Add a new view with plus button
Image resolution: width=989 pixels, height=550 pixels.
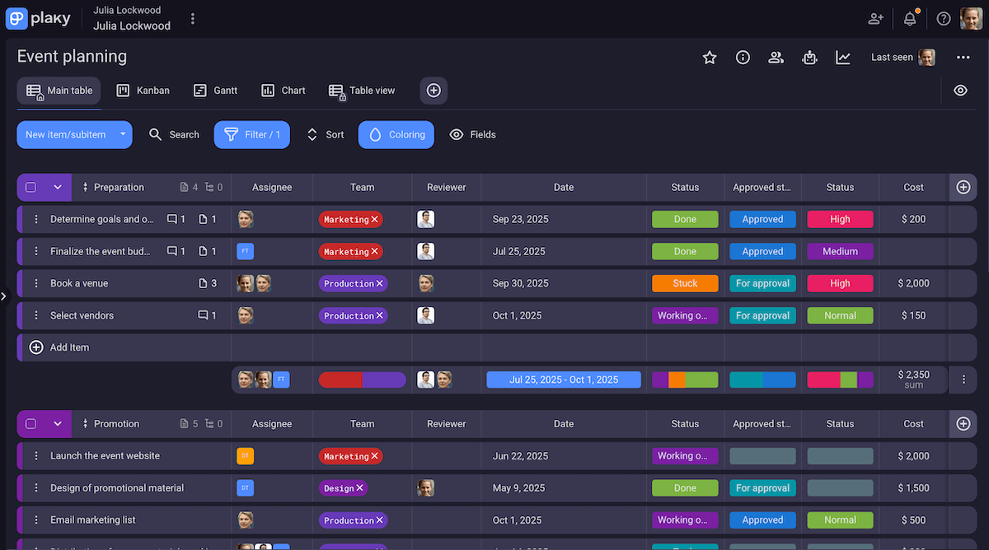(434, 91)
